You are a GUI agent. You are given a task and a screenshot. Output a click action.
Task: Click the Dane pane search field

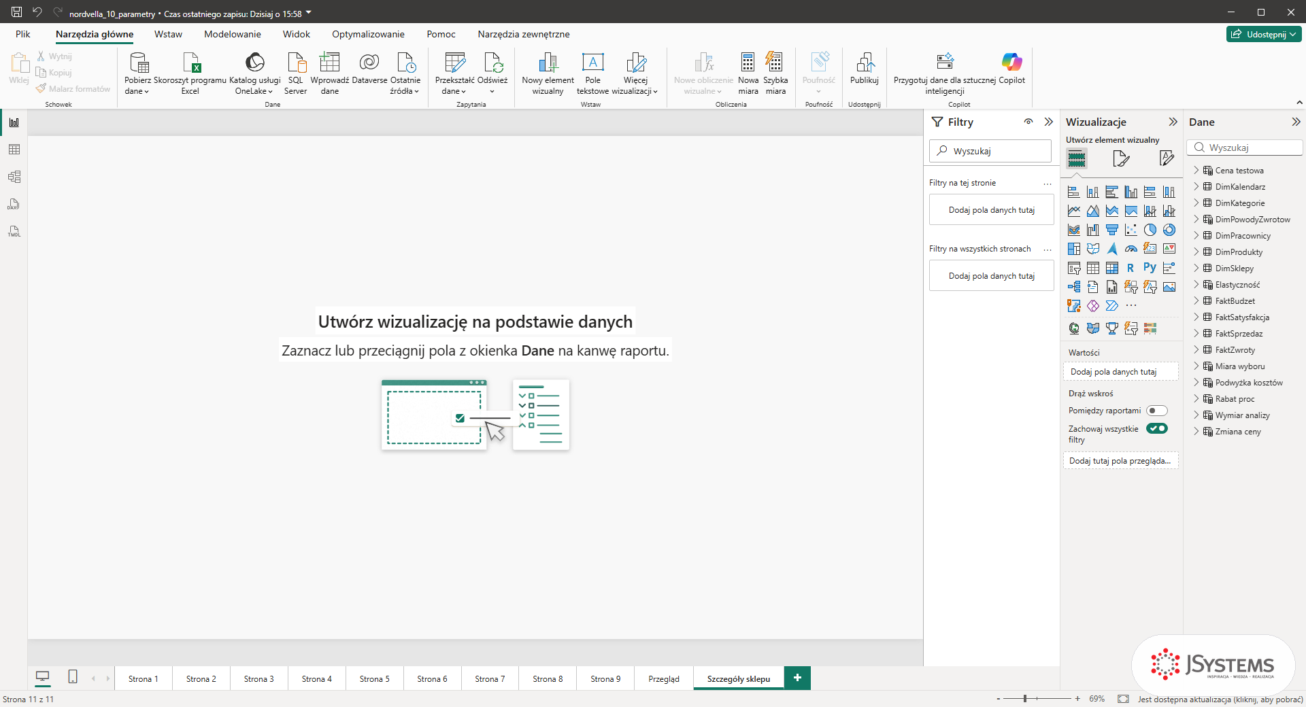coord(1245,148)
